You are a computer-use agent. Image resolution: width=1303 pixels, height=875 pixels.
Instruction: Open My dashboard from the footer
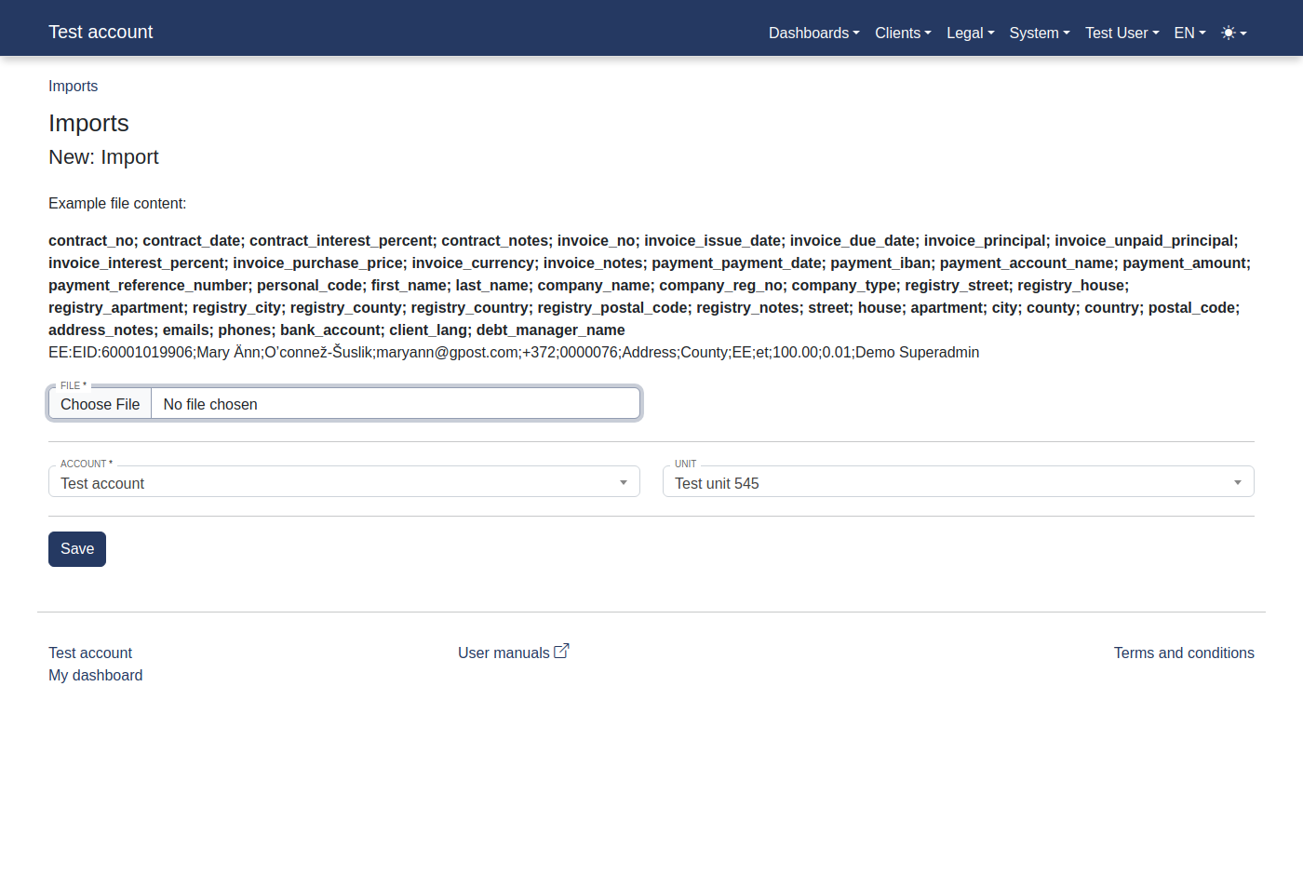point(95,675)
